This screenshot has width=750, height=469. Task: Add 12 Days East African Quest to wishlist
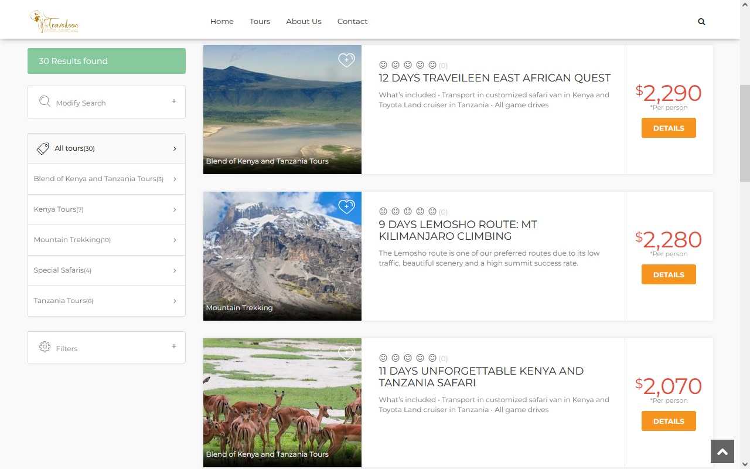point(346,60)
